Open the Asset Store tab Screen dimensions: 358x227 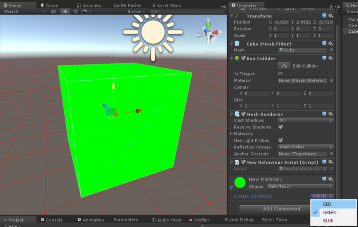(167, 6)
